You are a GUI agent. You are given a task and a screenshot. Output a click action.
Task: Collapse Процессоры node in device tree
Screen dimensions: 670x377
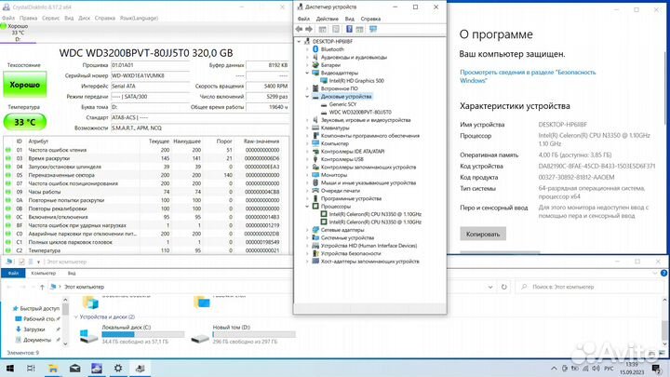pos(307,206)
